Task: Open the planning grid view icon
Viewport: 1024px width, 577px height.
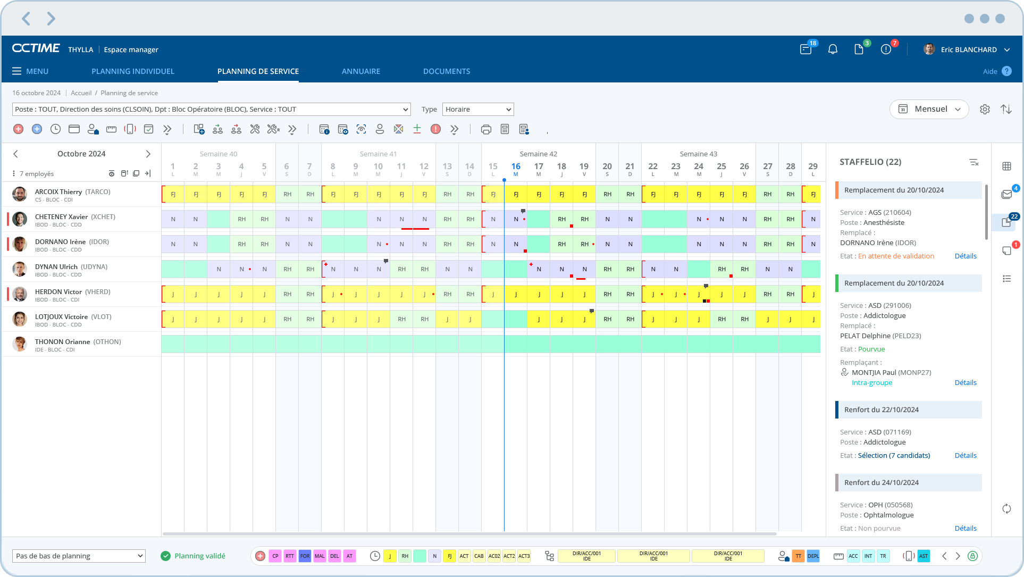Action: 1006,166
